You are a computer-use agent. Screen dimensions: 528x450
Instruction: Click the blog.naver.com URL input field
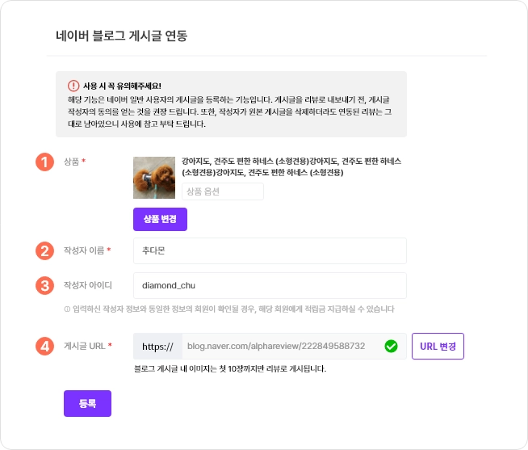point(283,347)
